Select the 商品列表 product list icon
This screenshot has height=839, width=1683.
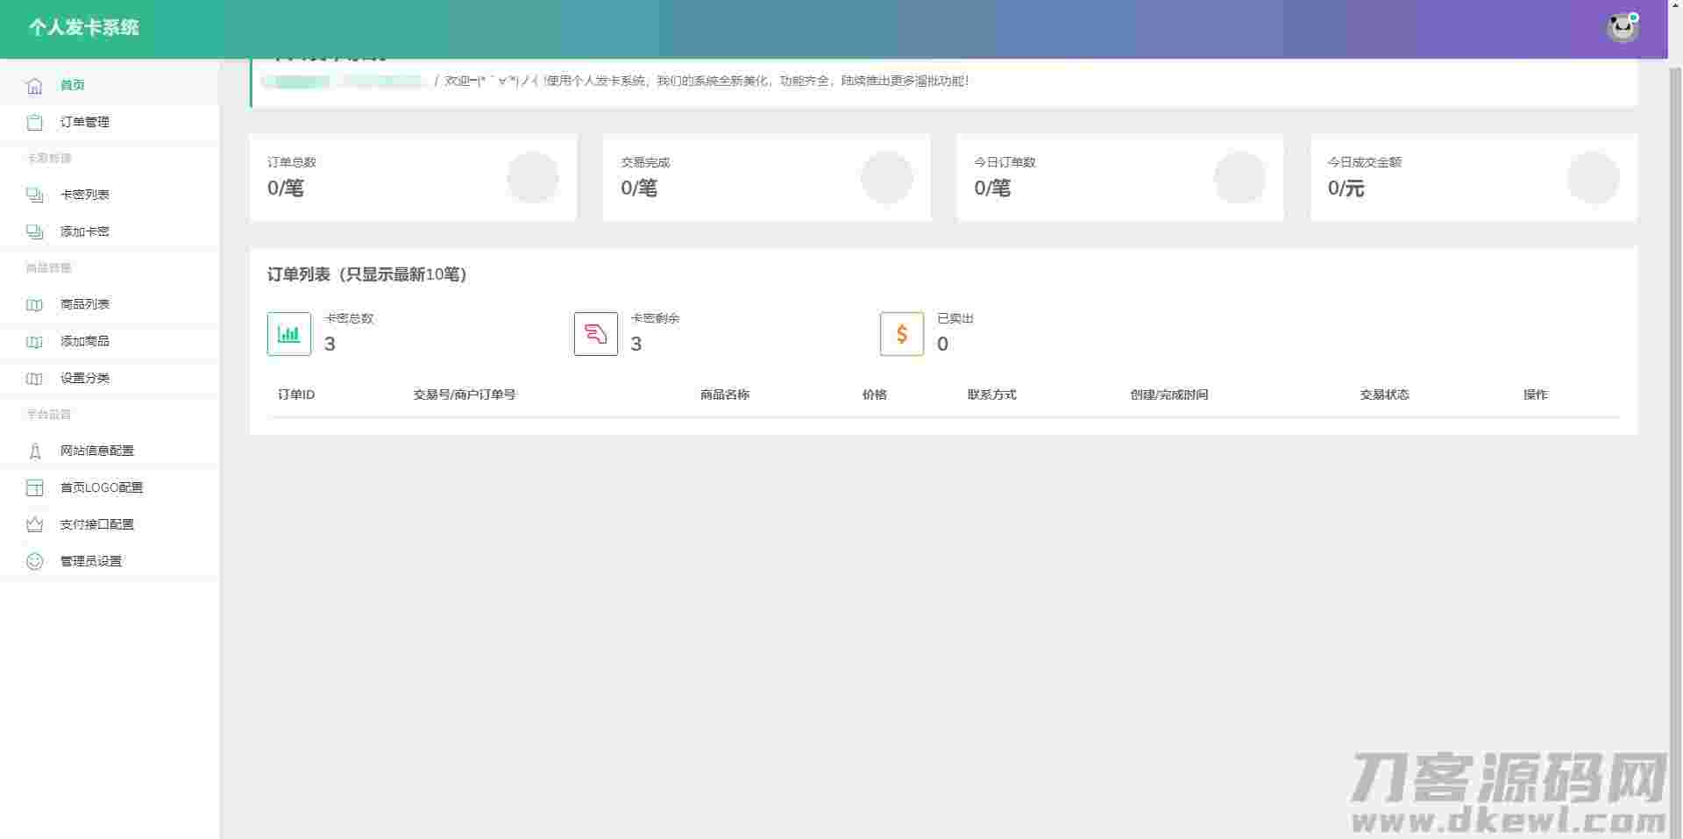tap(34, 304)
